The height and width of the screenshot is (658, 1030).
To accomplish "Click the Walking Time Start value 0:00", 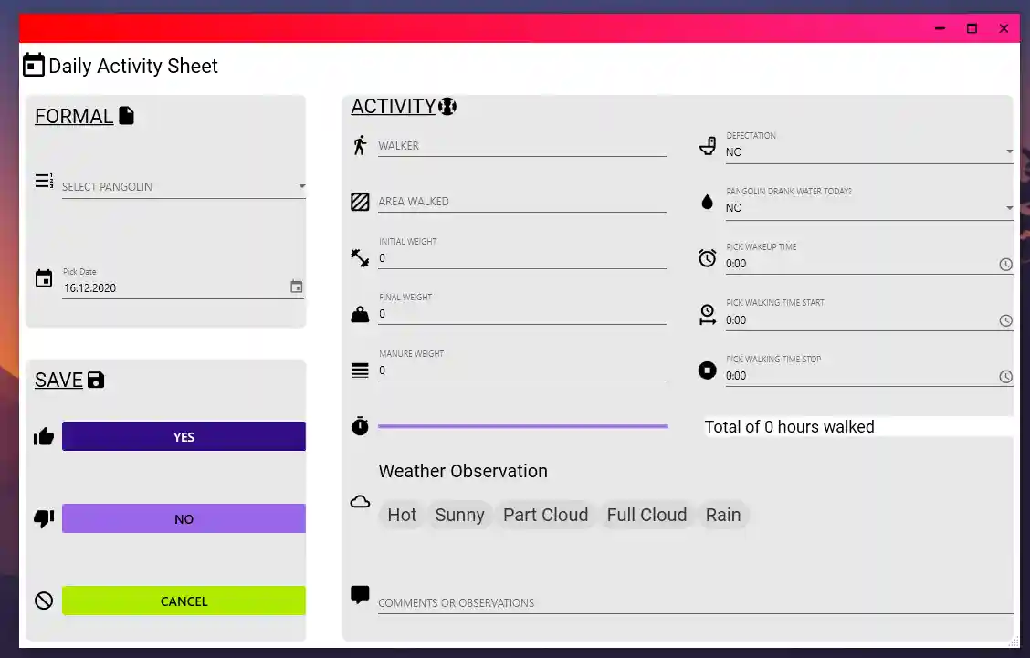I will [736, 320].
